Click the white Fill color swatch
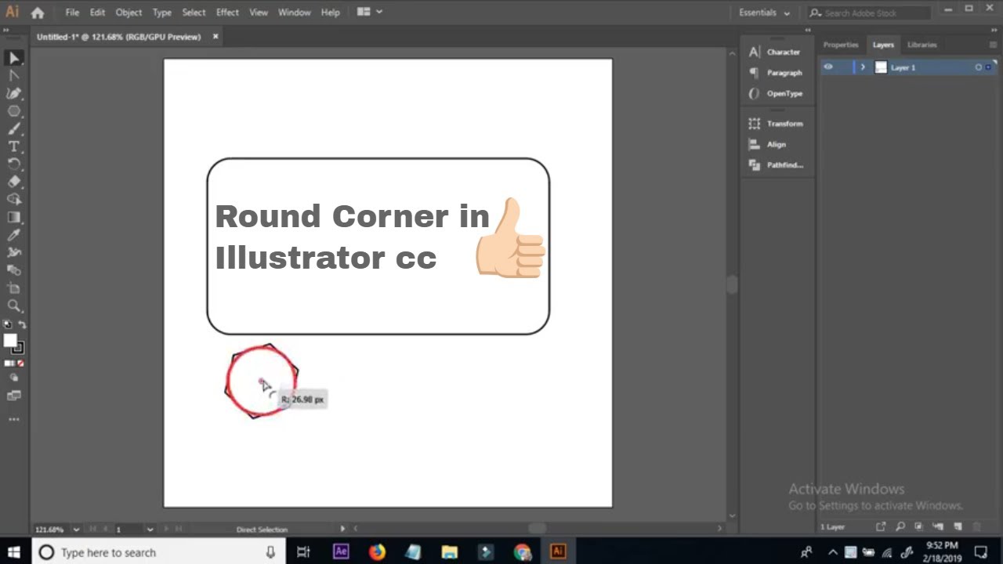The width and height of the screenshot is (1003, 564). (9, 341)
